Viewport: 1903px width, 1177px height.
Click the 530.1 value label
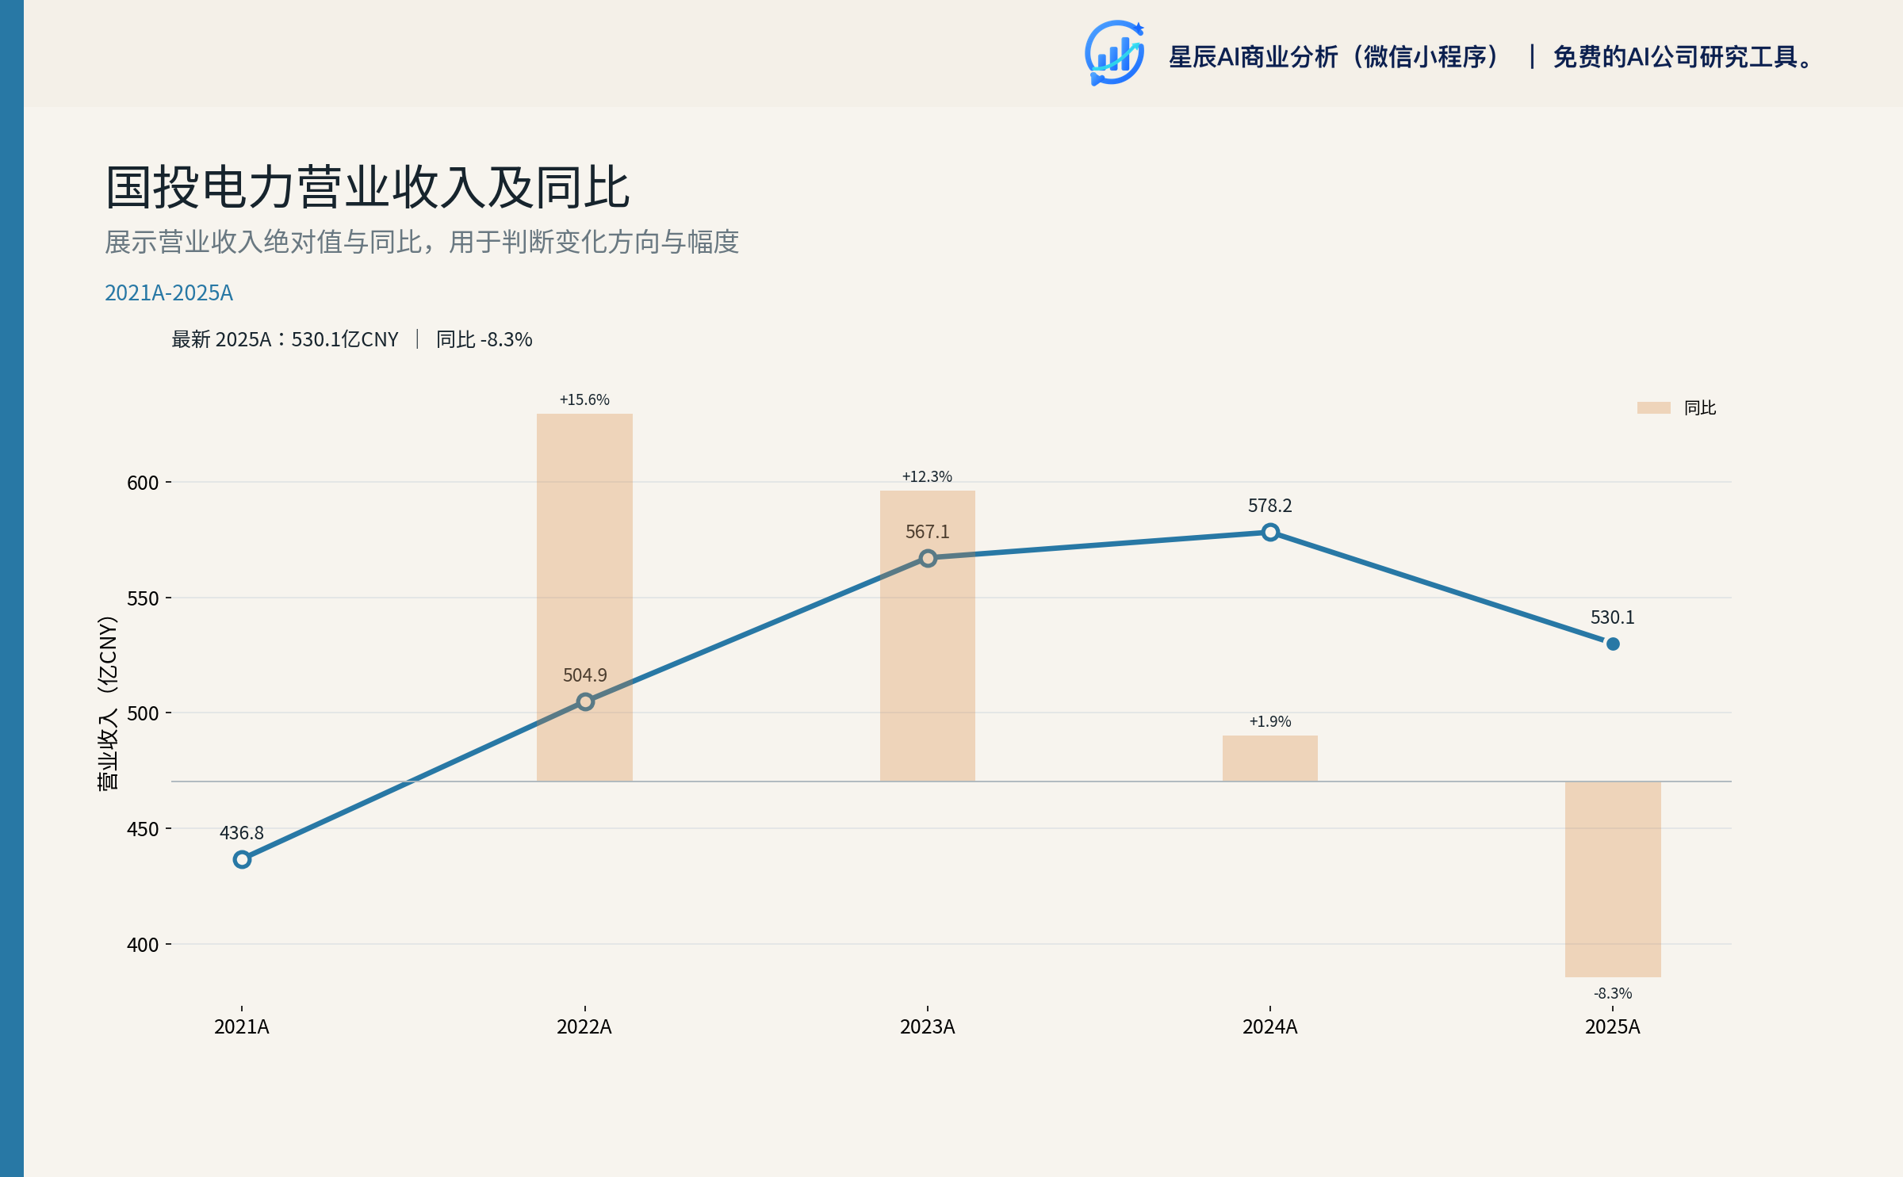(x=1613, y=617)
